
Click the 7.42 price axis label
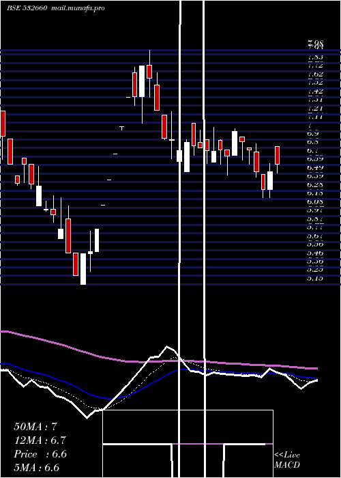[315, 91]
